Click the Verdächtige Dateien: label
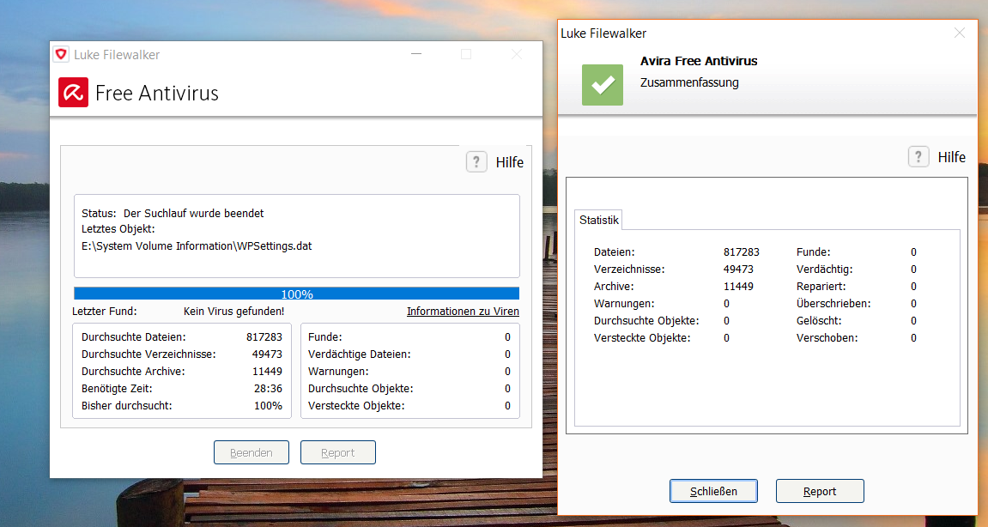Image resolution: width=988 pixels, height=527 pixels. (x=359, y=354)
